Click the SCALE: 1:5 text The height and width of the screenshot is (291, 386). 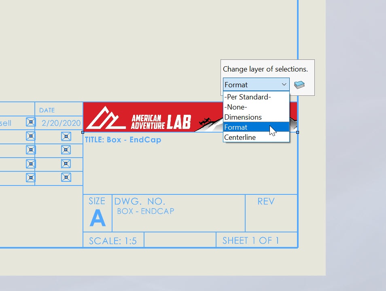(113, 241)
